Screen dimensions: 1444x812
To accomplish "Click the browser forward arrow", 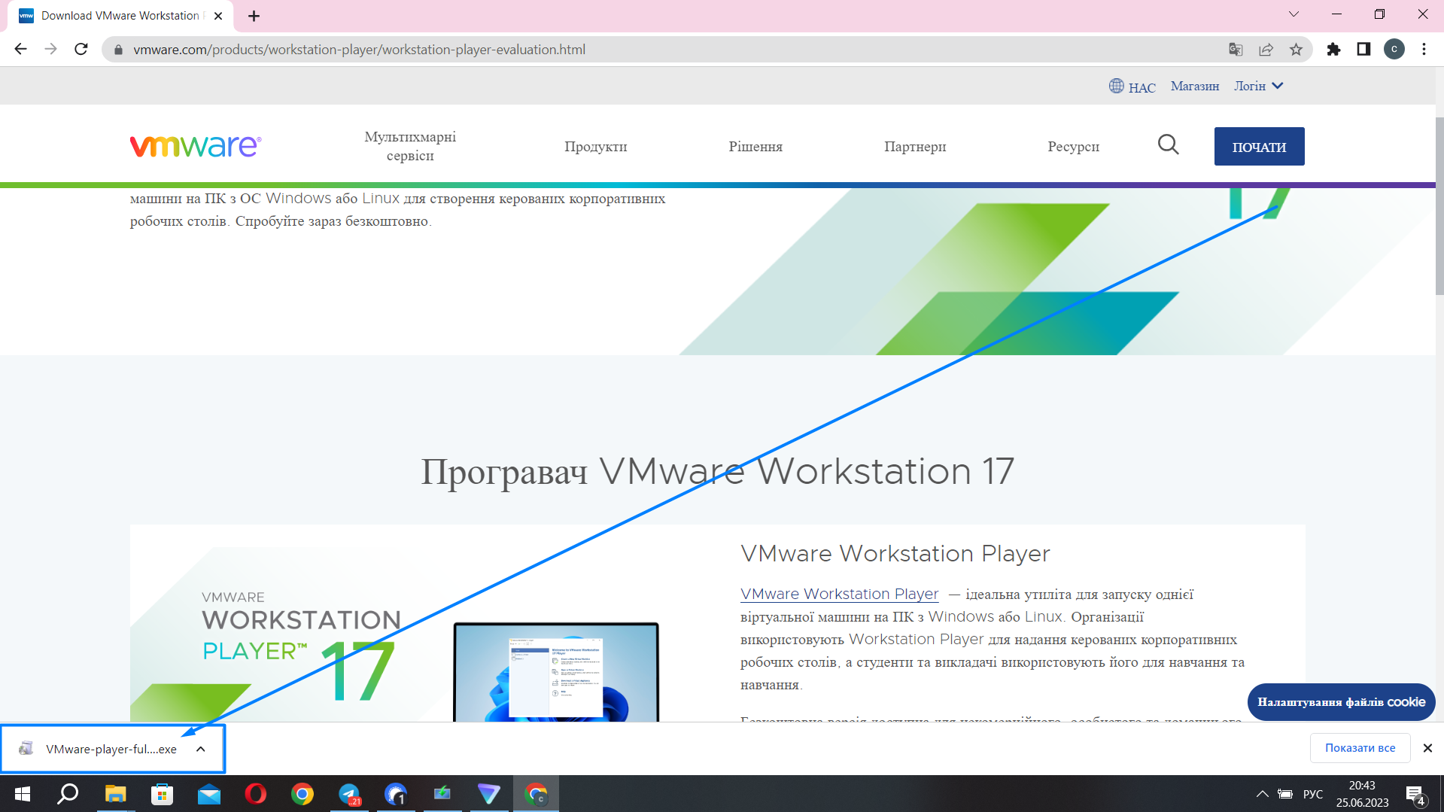I will tap(50, 49).
